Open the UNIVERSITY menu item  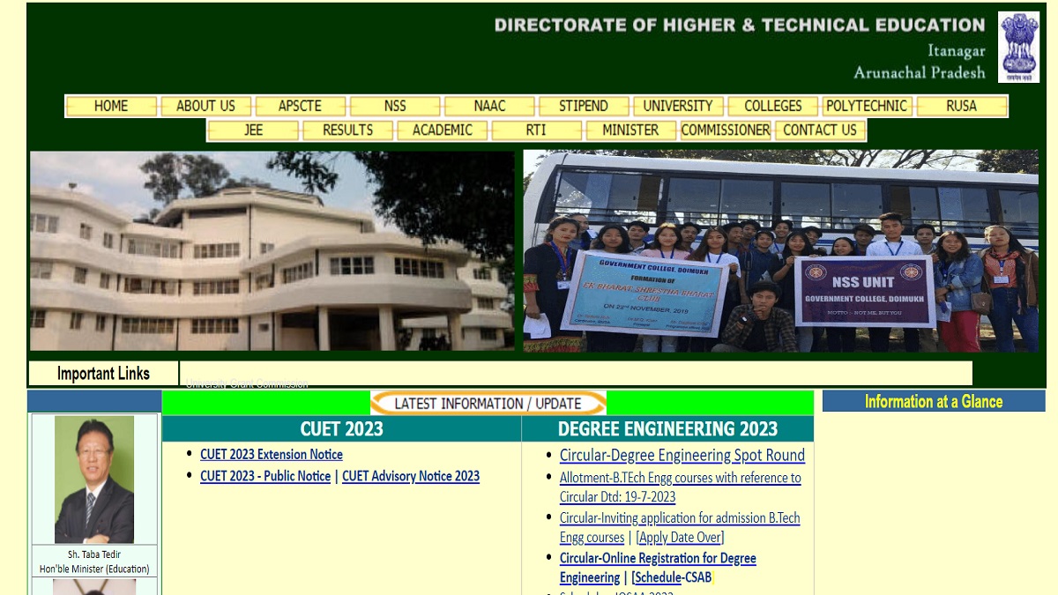(678, 107)
